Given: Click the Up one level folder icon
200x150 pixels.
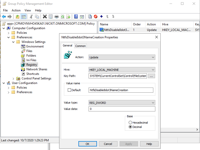Looking at the screenshot, I should [17, 16].
